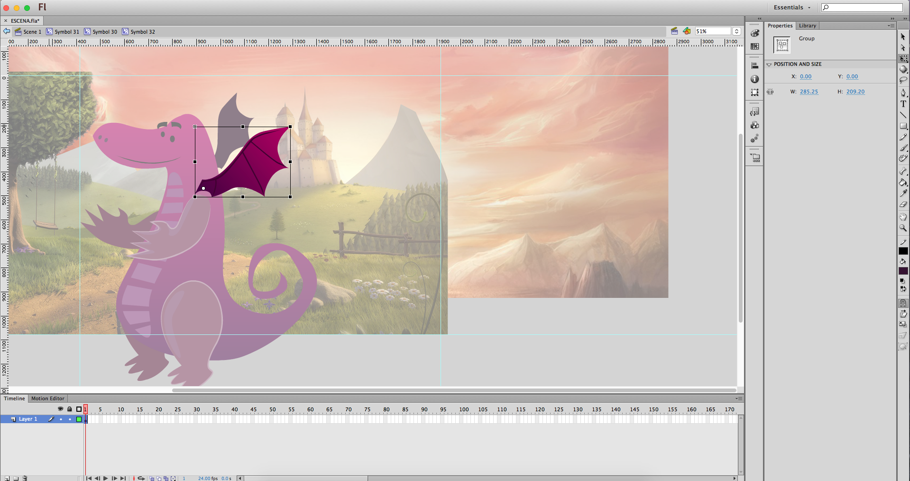Select the Text tool
910x481 pixels.
[x=903, y=104]
